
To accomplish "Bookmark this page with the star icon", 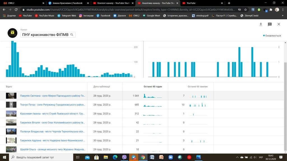I will [246, 10].
